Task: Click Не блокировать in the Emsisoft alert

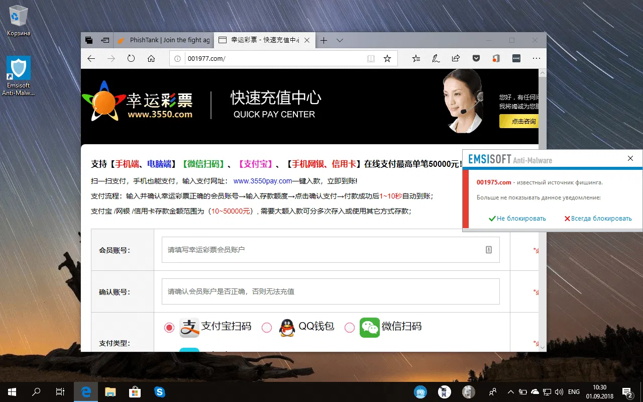Action: click(x=517, y=218)
